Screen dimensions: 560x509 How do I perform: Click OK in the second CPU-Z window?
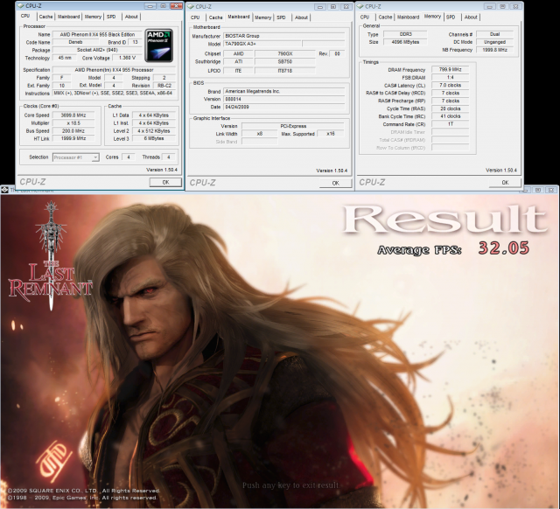click(x=335, y=183)
